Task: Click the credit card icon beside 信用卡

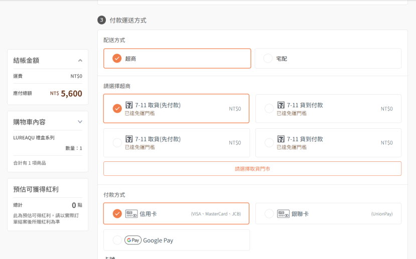Action: [x=131, y=214]
